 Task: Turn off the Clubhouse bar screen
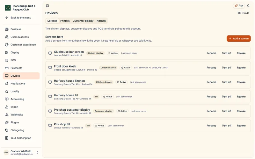tap(227, 53)
